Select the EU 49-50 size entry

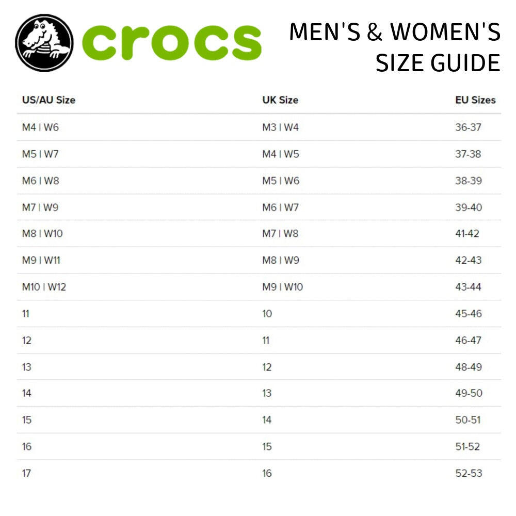[468, 393]
